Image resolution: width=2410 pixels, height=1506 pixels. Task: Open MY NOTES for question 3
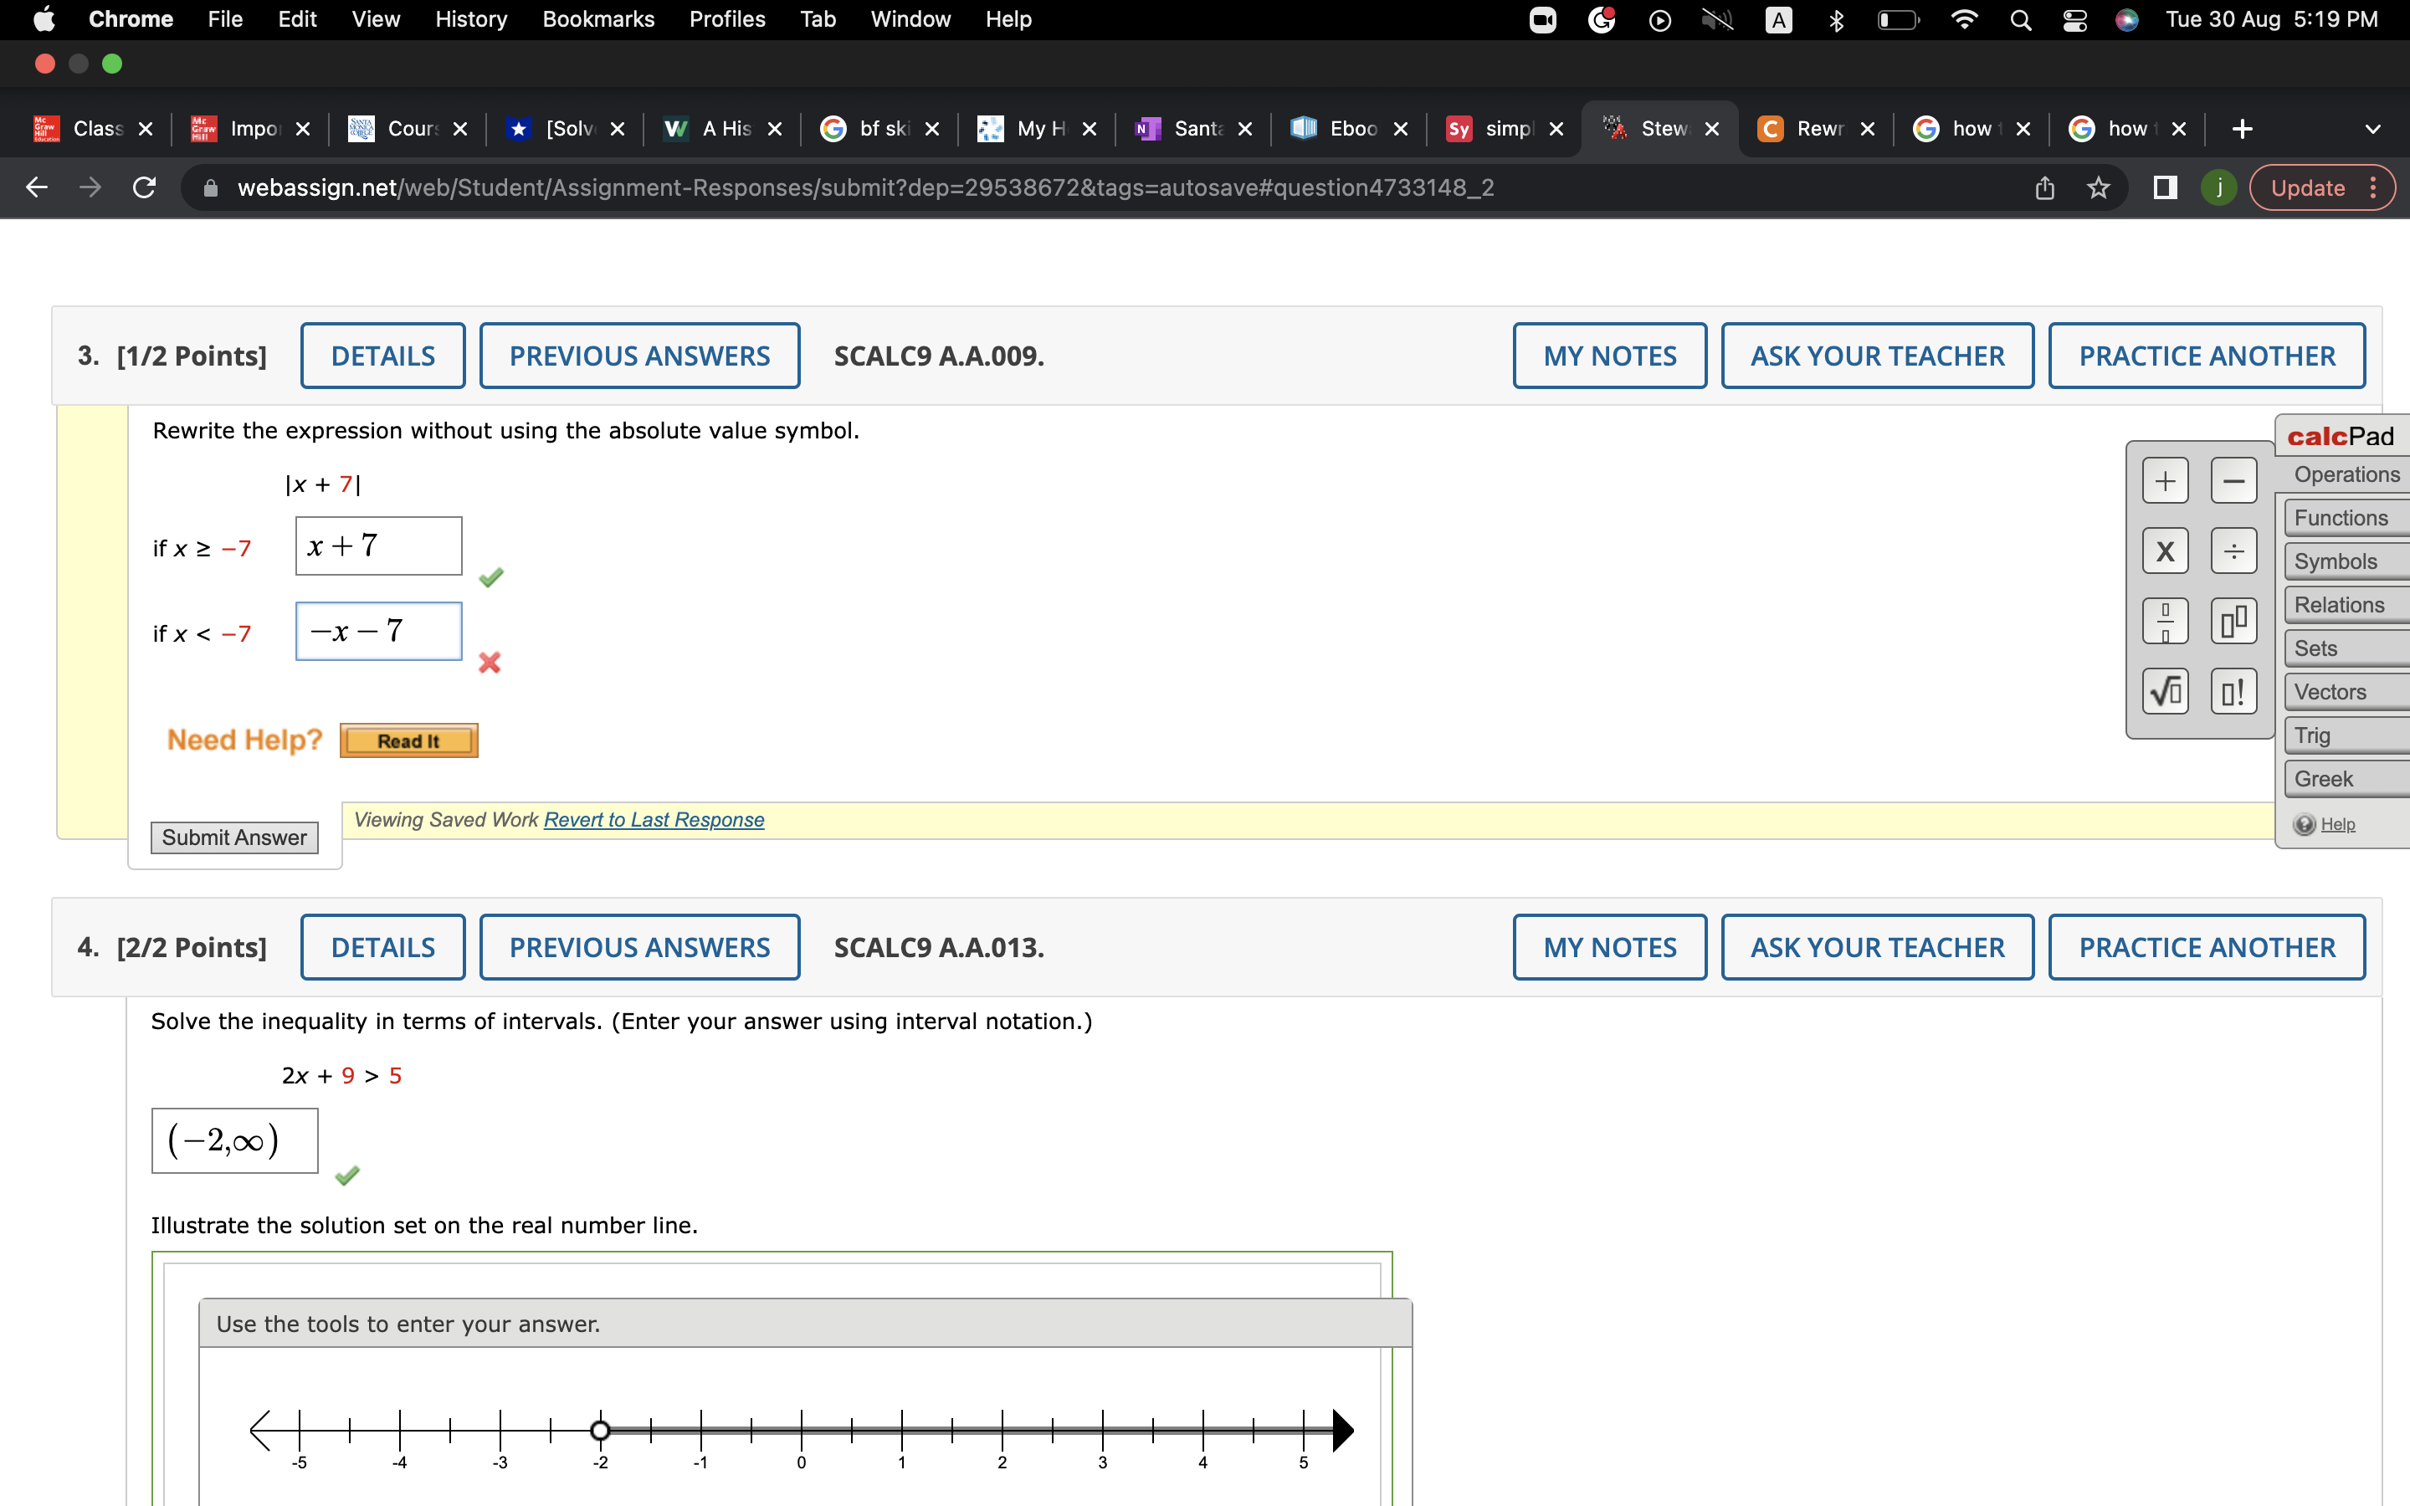point(1608,355)
